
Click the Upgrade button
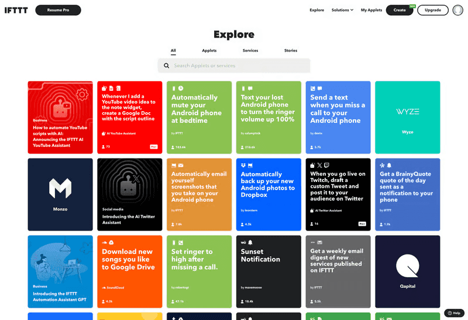tap(432, 10)
